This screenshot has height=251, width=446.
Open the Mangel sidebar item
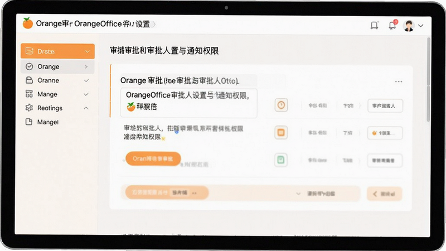tap(57, 122)
